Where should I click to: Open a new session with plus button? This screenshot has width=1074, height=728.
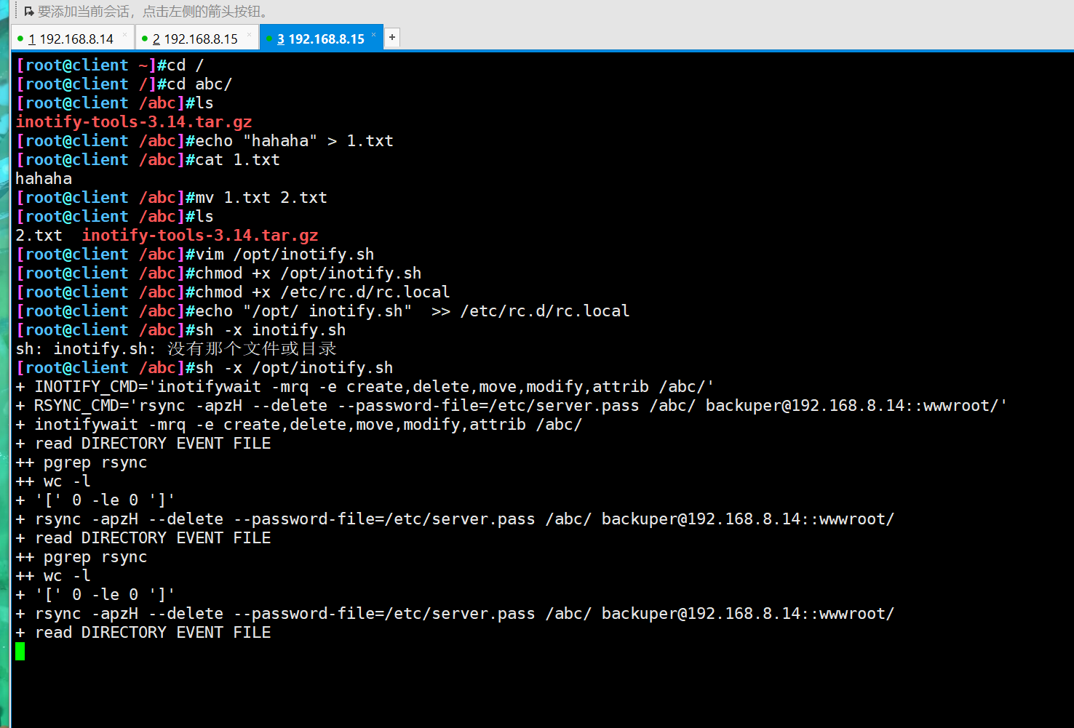click(x=392, y=37)
